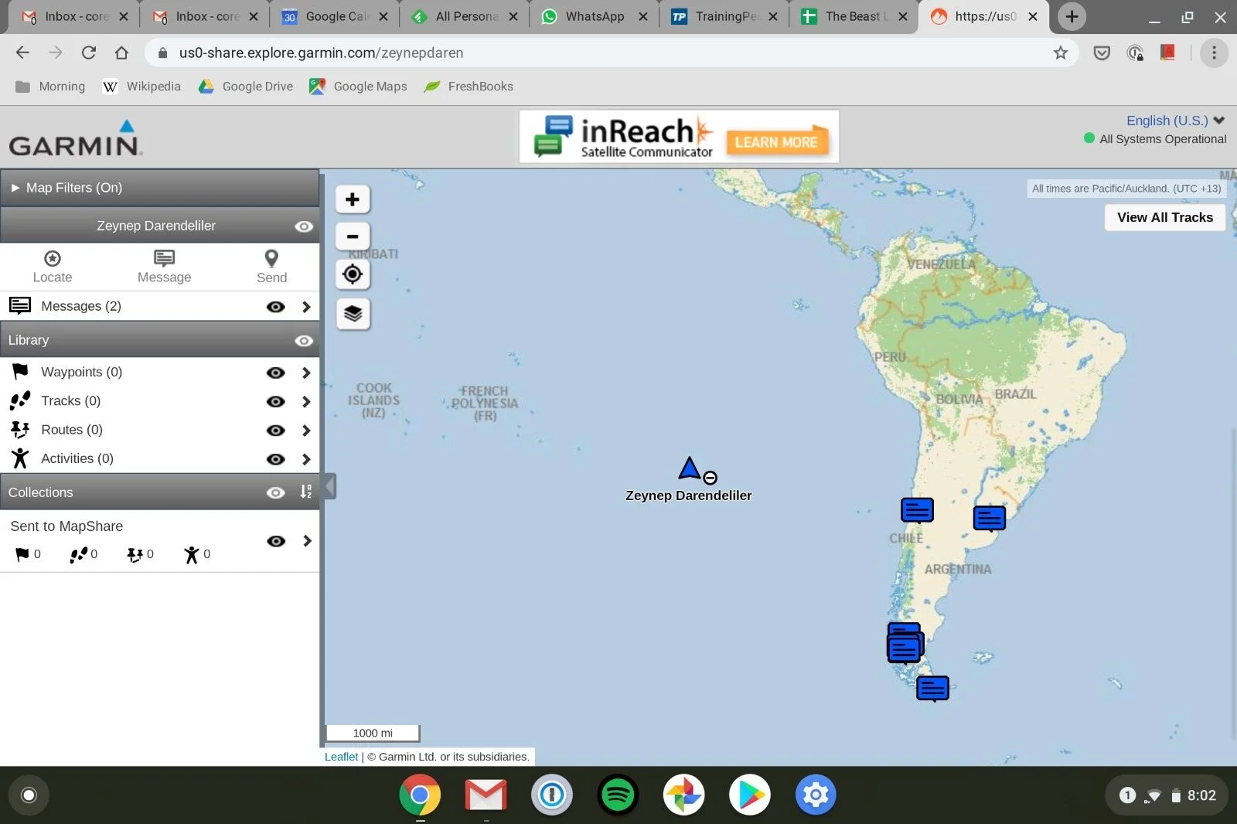The width and height of the screenshot is (1237, 824).
Task: Click the Zeynep Darendeliler position arrow on map
Action: point(689,468)
